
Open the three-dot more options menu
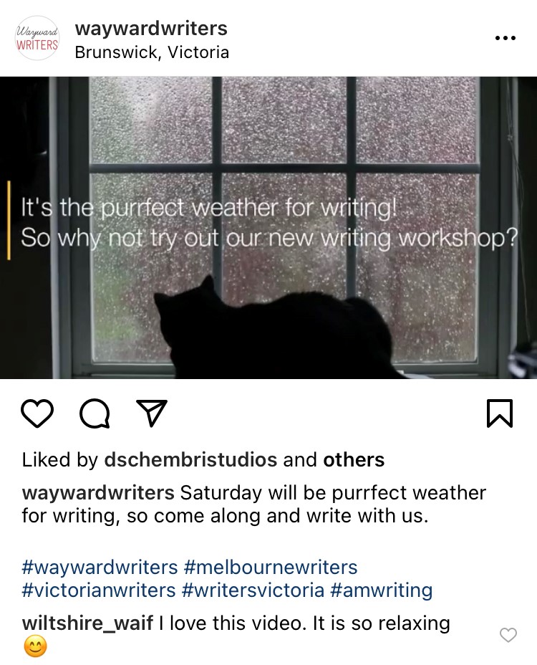pos(505,38)
